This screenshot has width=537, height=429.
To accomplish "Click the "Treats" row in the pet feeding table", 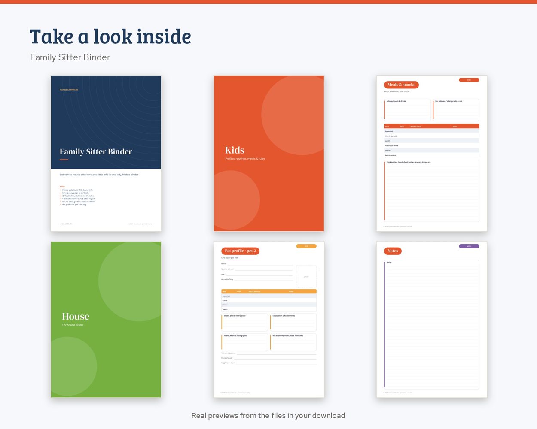I will click(269, 309).
